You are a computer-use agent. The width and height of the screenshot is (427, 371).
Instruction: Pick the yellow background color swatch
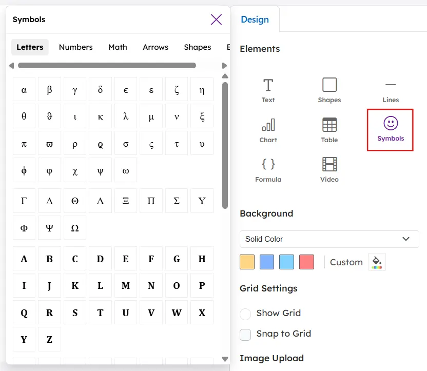coord(247,262)
